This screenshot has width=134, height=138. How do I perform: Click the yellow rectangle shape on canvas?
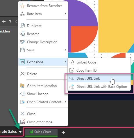tap(116, 26)
